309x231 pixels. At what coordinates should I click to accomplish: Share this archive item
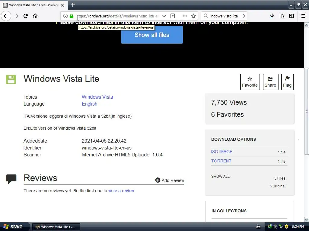click(270, 82)
